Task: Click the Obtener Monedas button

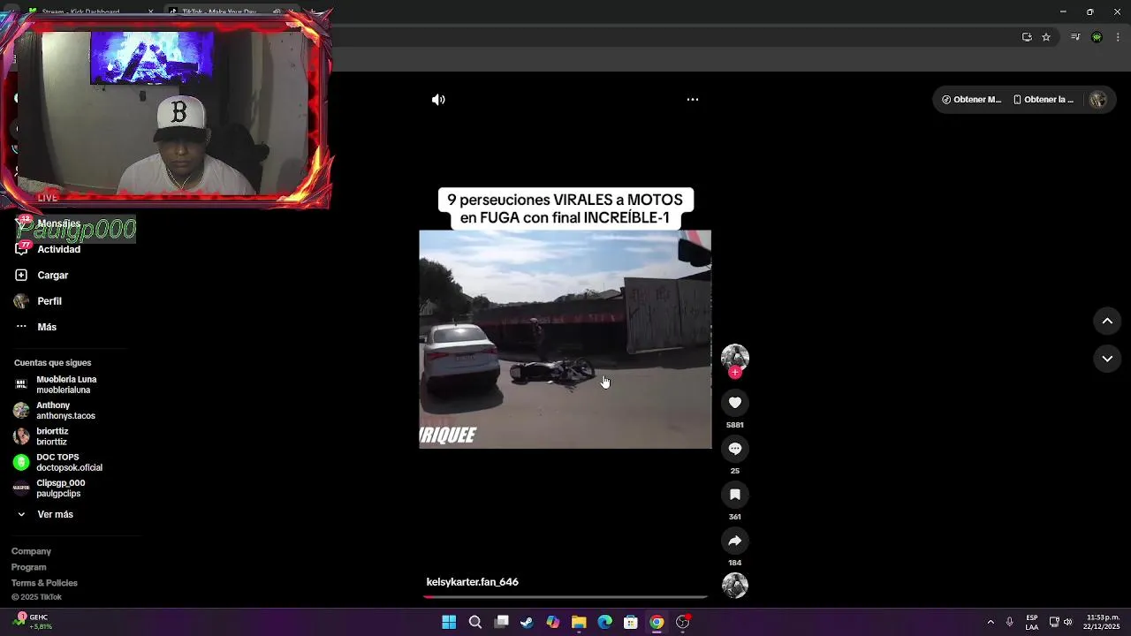Action: coord(971,100)
